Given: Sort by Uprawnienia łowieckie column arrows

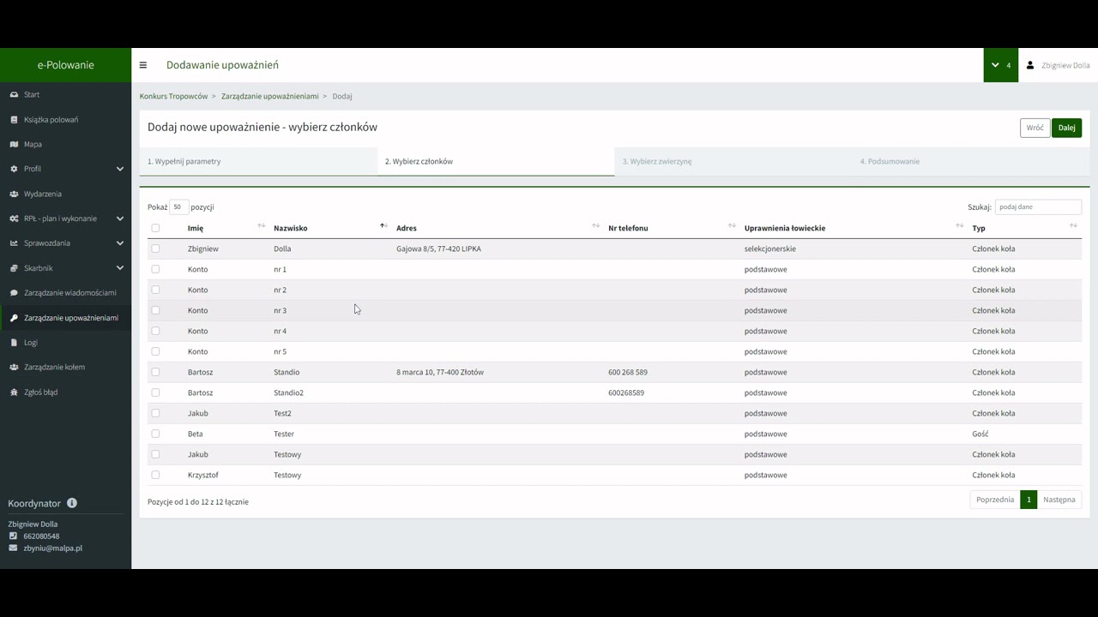Looking at the screenshot, I should pyautogui.click(x=959, y=225).
